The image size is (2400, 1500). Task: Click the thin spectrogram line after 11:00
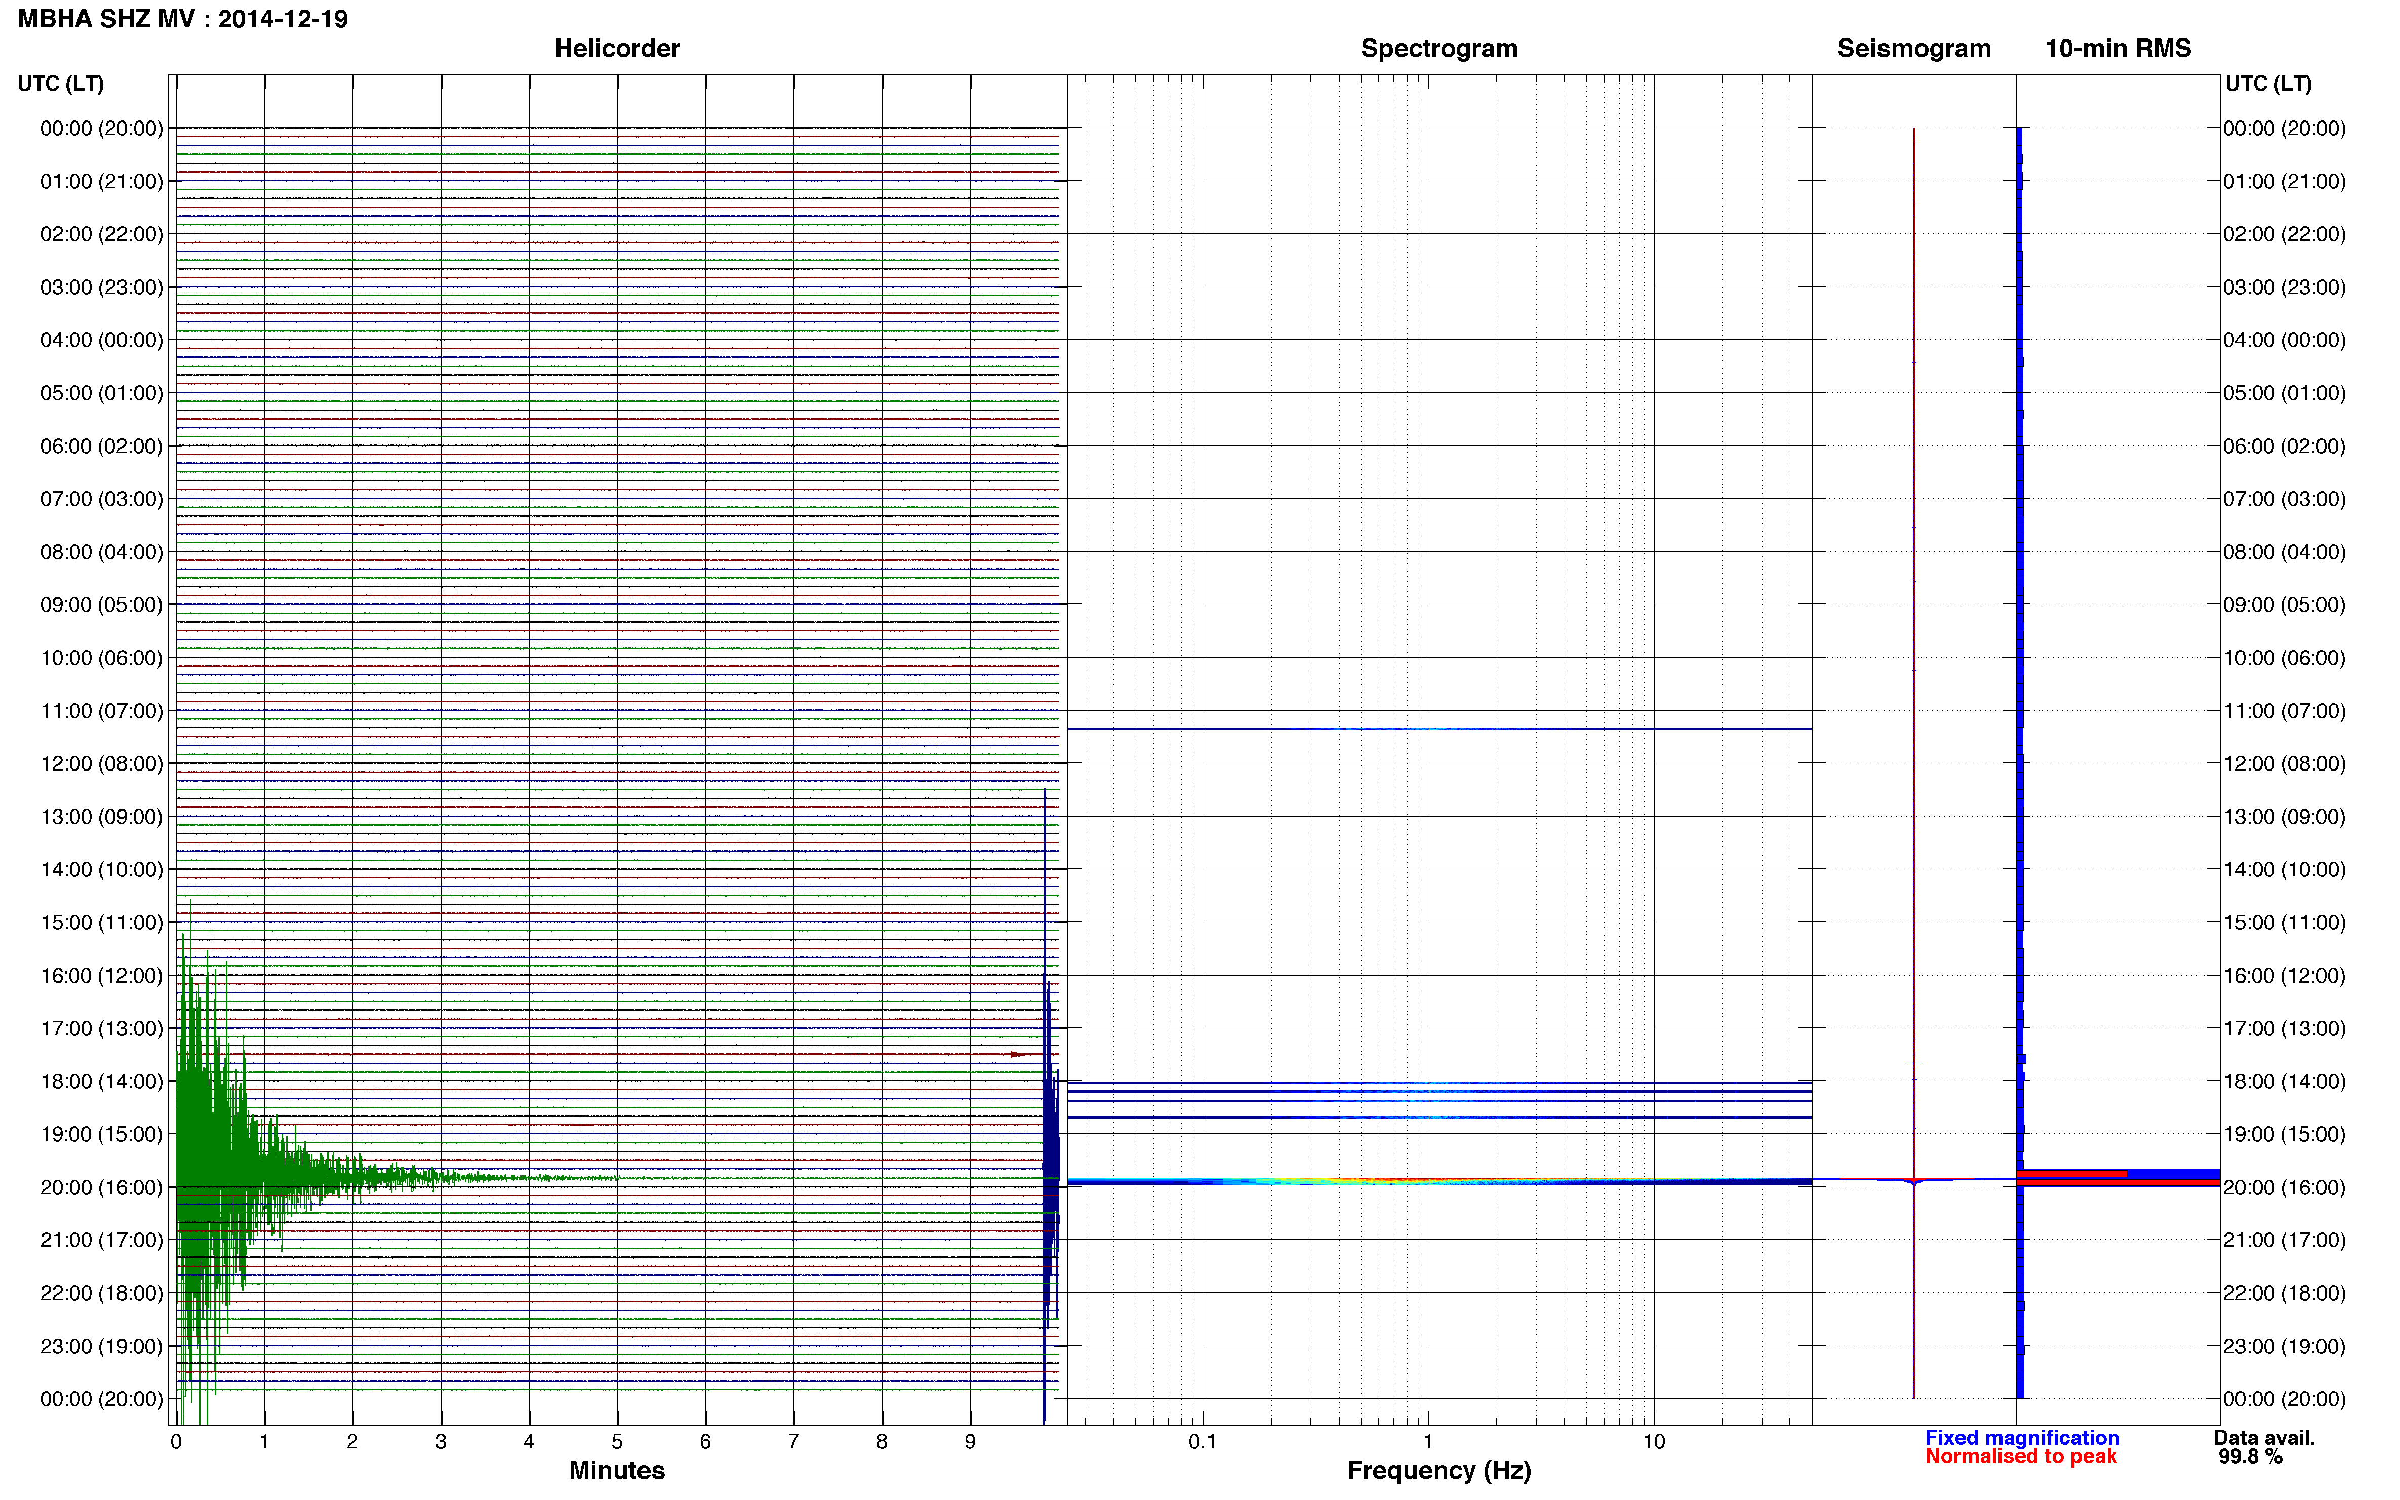click(1438, 729)
